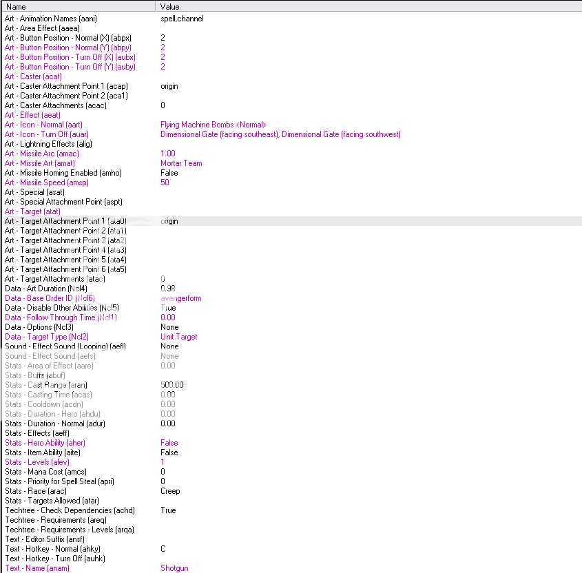
Task: Select Techtree - Check Dependencies (achd) row
Action: [x=70, y=510]
